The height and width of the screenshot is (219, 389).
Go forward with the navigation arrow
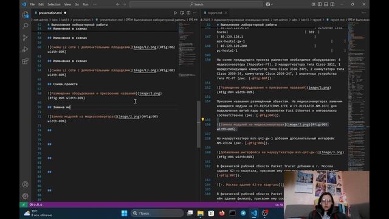[x=124, y=4]
